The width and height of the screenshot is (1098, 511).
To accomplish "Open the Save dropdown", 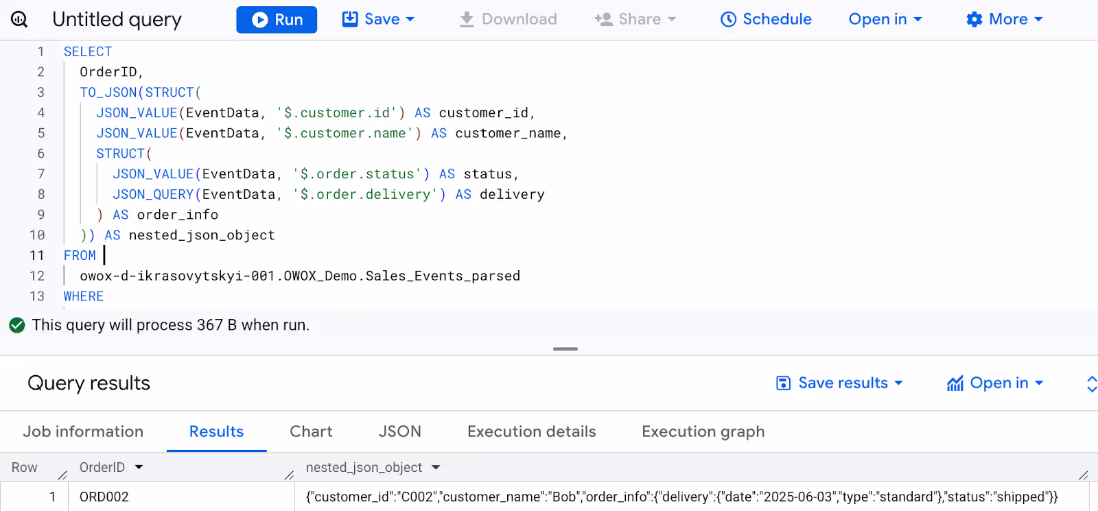I will [379, 19].
